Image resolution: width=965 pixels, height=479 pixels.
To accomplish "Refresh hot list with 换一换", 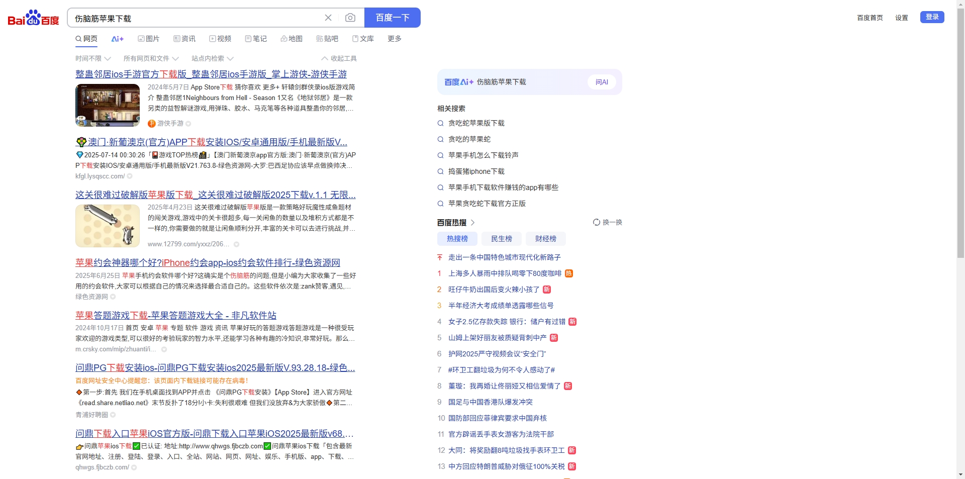I will [608, 222].
